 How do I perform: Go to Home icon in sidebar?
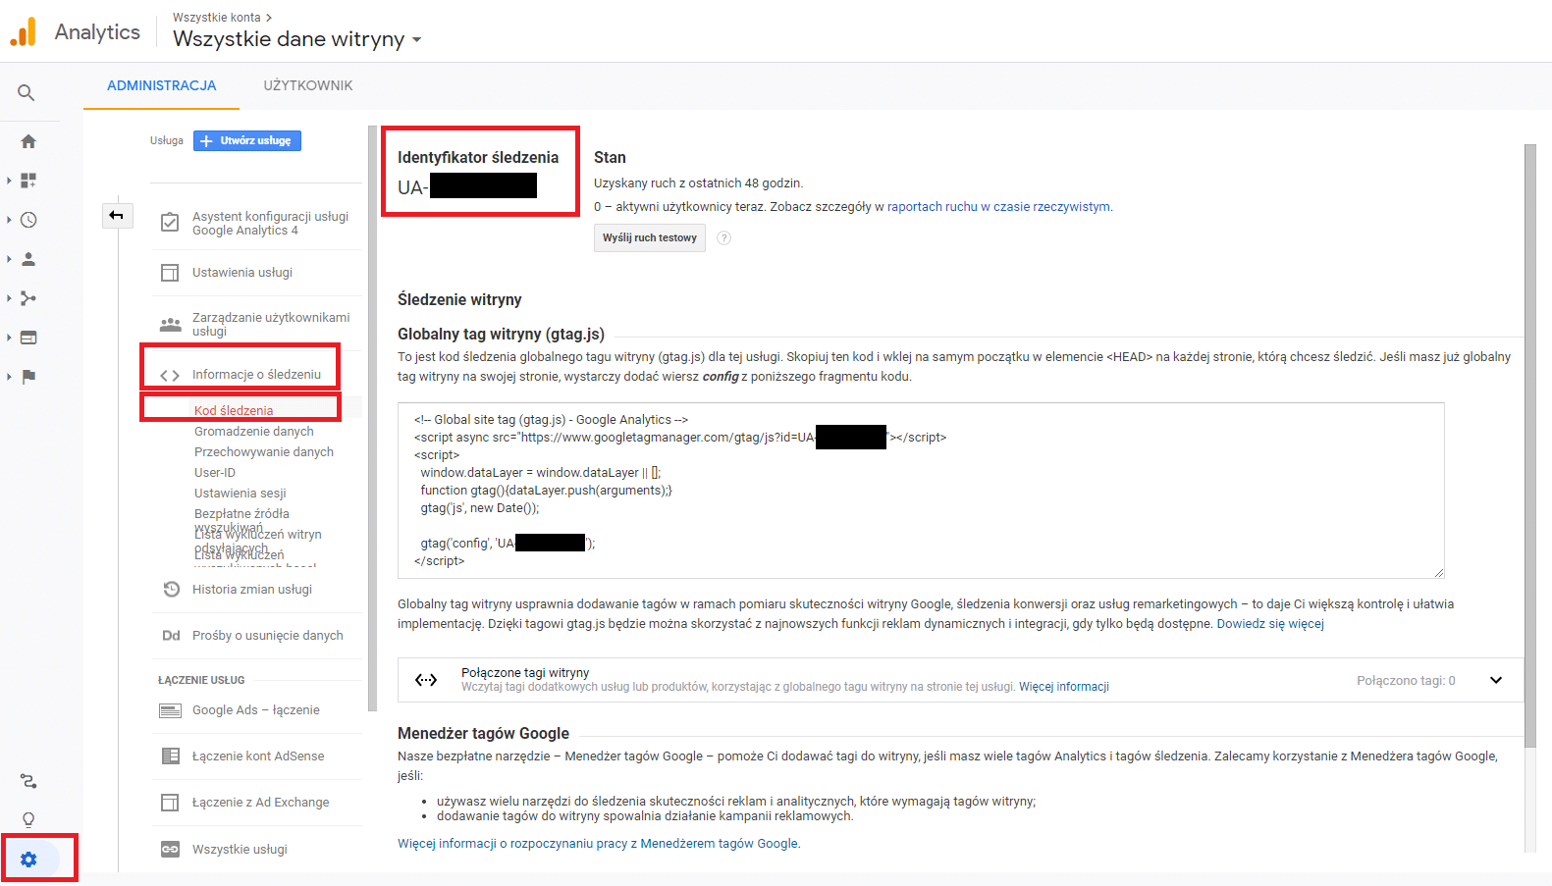pyautogui.click(x=28, y=141)
